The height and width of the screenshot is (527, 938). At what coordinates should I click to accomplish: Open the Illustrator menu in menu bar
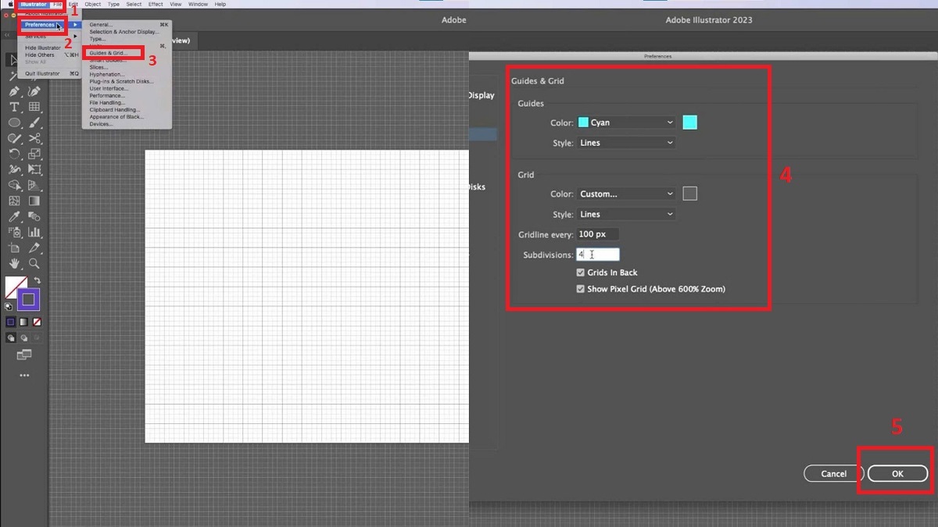[x=34, y=4]
